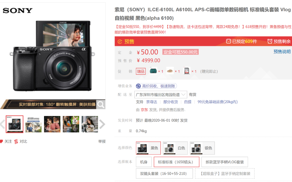Image resolution: width=292 pixels, height=182 pixels.
Task: Click the 举报 report link
Action: (x=102, y=141)
